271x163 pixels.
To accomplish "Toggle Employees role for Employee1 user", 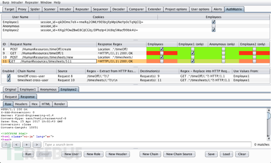I will [x=214, y=22].
